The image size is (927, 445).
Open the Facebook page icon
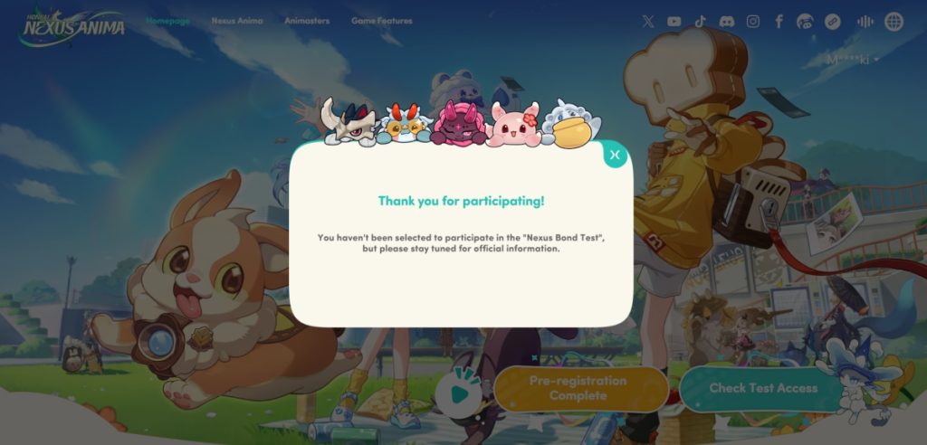click(x=779, y=22)
